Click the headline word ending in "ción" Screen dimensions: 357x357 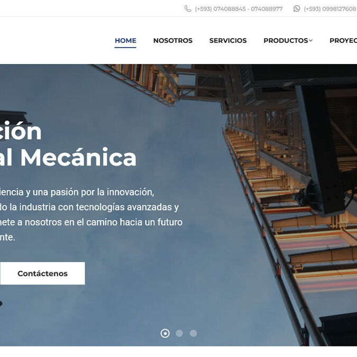coord(21,131)
